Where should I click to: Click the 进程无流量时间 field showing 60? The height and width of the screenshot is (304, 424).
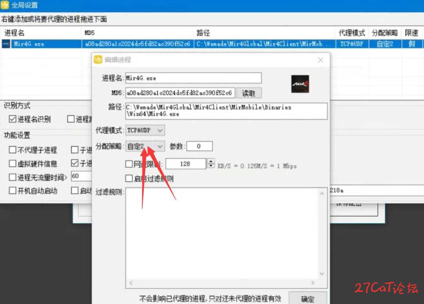click(x=81, y=176)
